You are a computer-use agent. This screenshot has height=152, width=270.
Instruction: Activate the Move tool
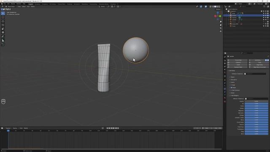3,21
